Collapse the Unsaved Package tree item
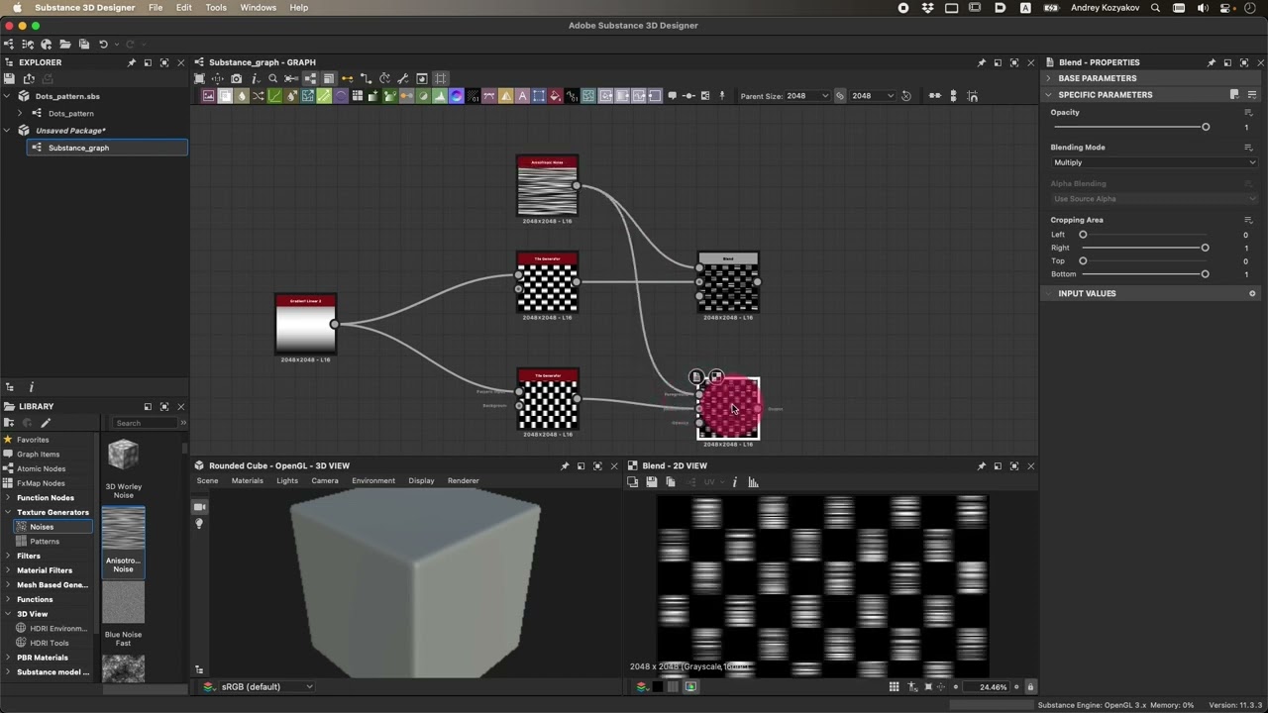1268x713 pixels. pyautogui.click(x=8, y=130)
